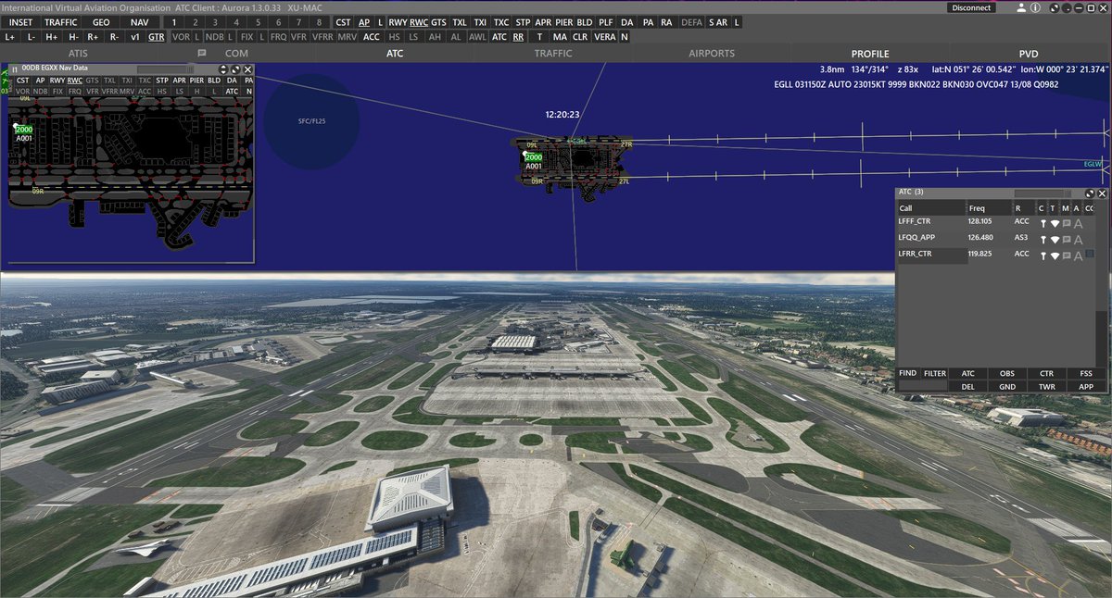Select the LFFF_CTR row callsign
This screenshot has height=598, width=1112.
(915, 221)
